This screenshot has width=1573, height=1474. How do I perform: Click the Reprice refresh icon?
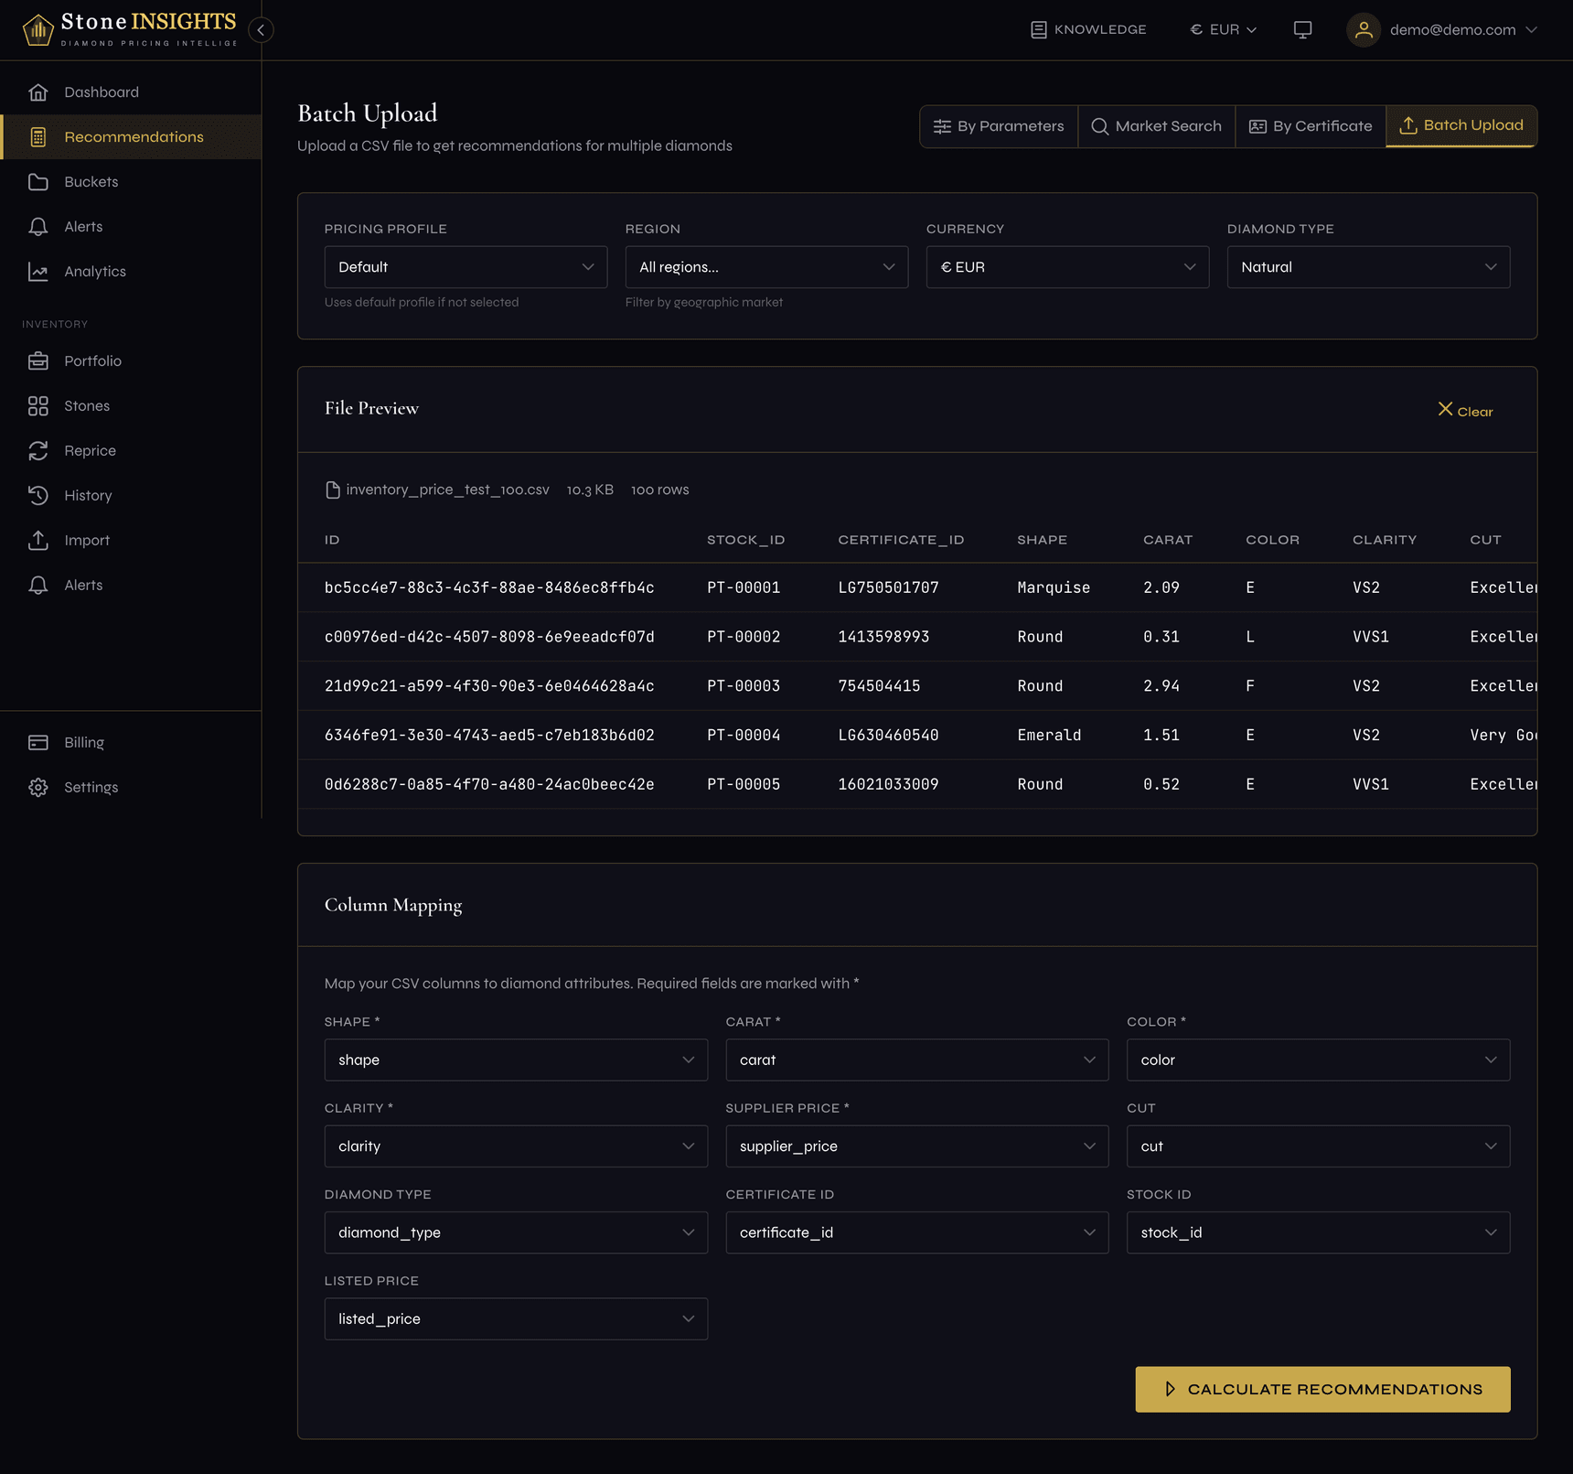[38, 451]
